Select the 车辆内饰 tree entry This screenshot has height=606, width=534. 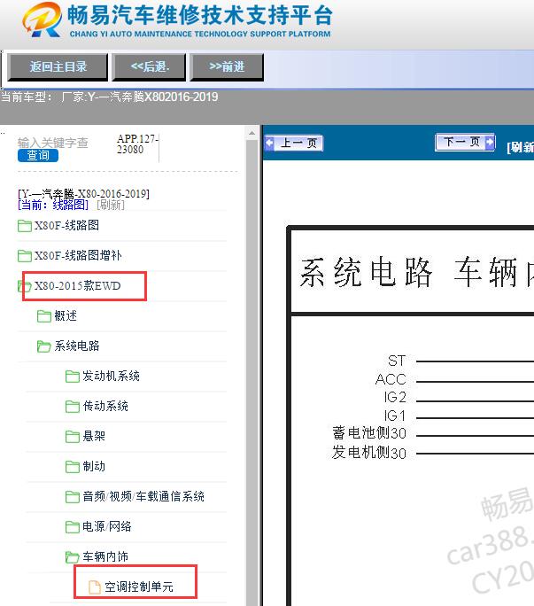tap(105, 557)
